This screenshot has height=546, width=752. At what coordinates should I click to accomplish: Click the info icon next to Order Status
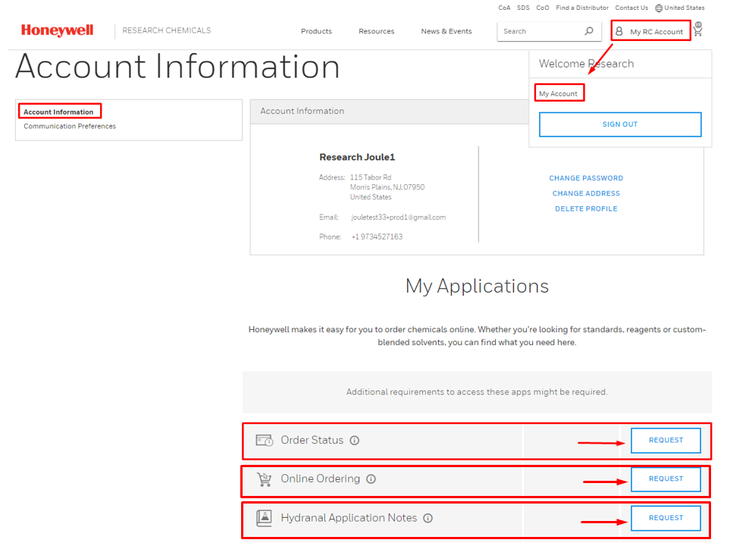[x=354, y=441]
